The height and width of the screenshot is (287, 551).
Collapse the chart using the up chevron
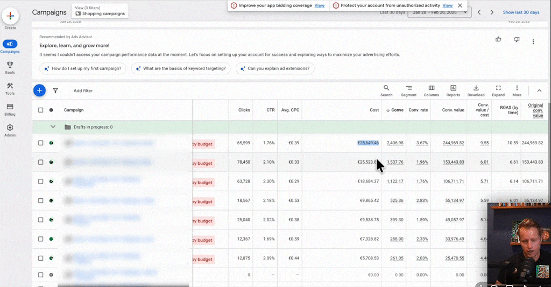coord(539,91)
